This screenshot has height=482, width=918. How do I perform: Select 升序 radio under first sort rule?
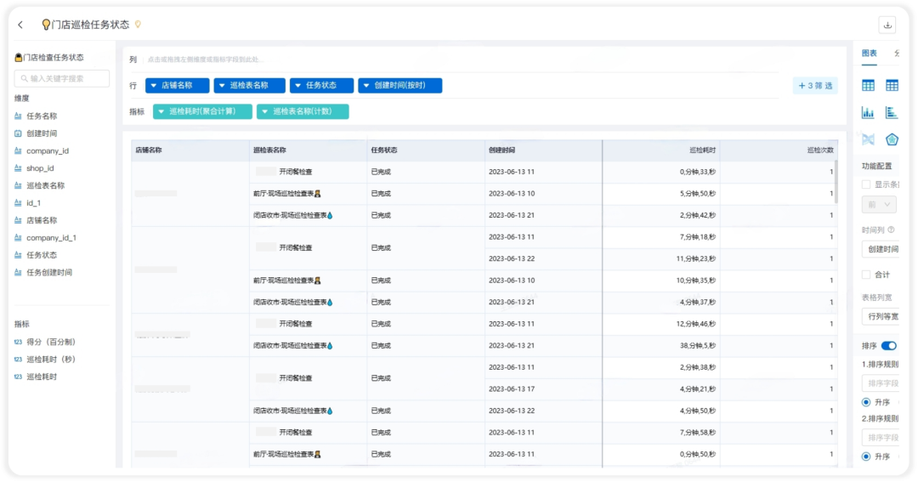click(x=866, y=402)
